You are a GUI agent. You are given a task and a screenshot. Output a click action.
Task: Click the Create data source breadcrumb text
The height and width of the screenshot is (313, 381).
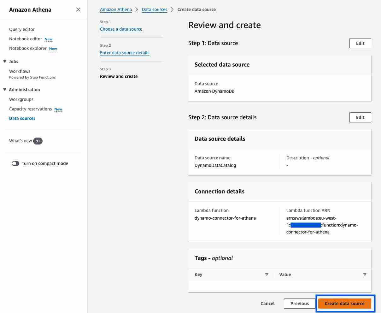[x=196, y=9]
